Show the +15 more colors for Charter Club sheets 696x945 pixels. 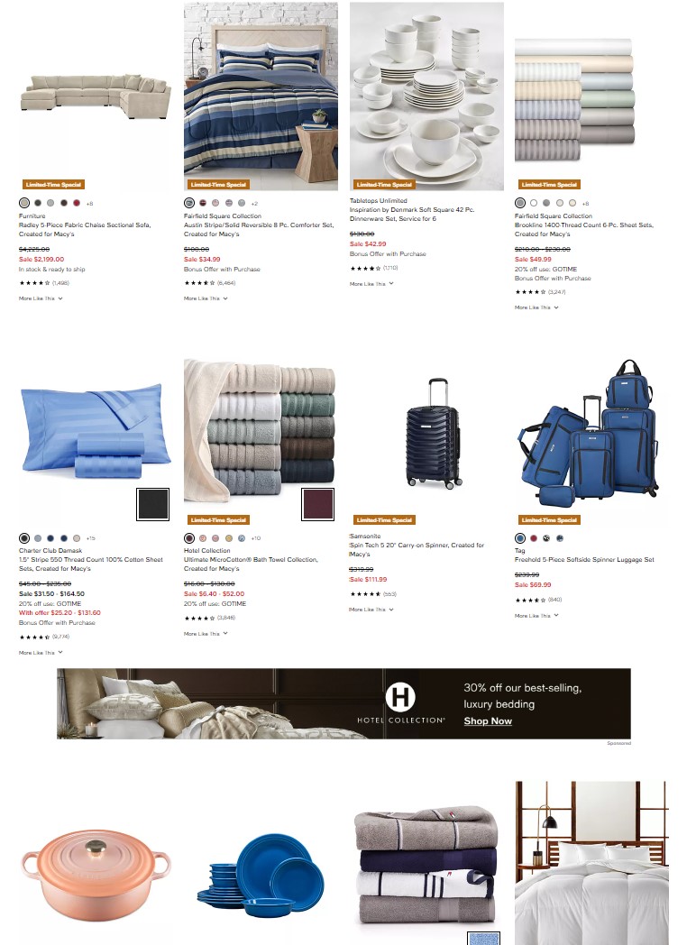[x=91, y=538]
